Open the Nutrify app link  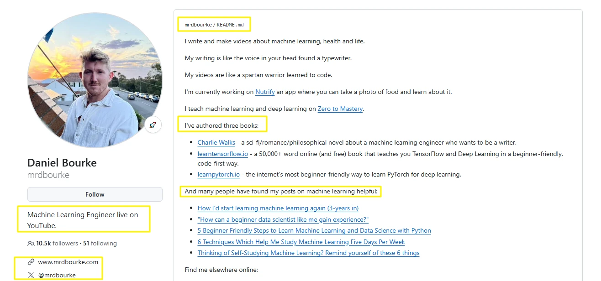coord(265,92)
